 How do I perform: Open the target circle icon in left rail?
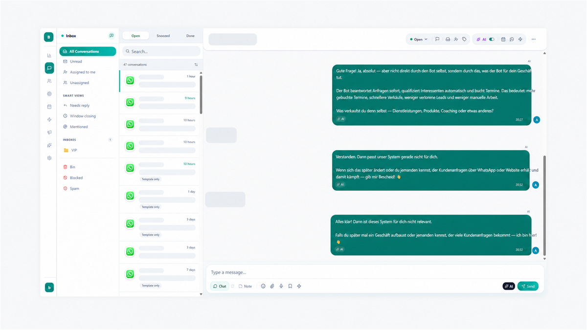click(x=49, y=94)
